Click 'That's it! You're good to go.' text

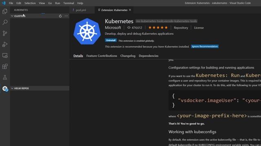(x=187, y=124)
